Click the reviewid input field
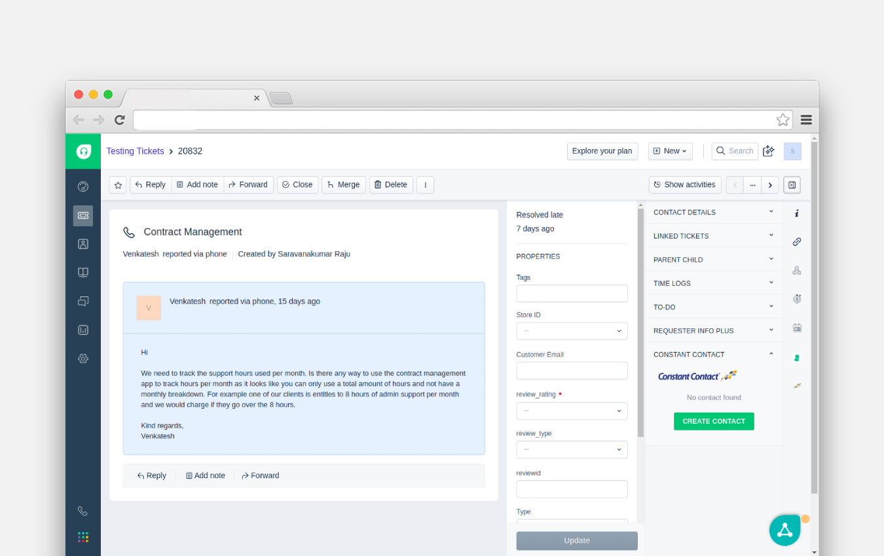This screenshot has height=556, width=884. click(x=572, y=489)
